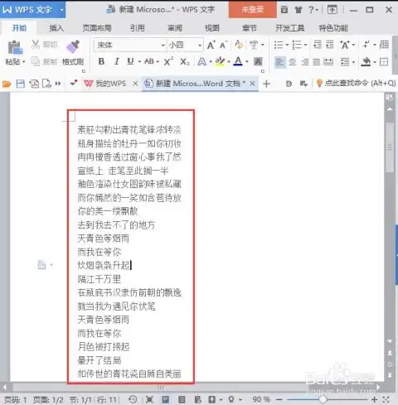Open the 视图 (View) tab
Image resolution: width=398 pixels, height=405 pixels.
[x=212, y=28]
